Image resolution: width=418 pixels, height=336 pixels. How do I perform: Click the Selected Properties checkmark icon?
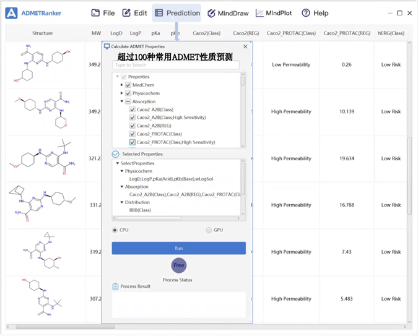pyautogui.click(x=115, y=154)
